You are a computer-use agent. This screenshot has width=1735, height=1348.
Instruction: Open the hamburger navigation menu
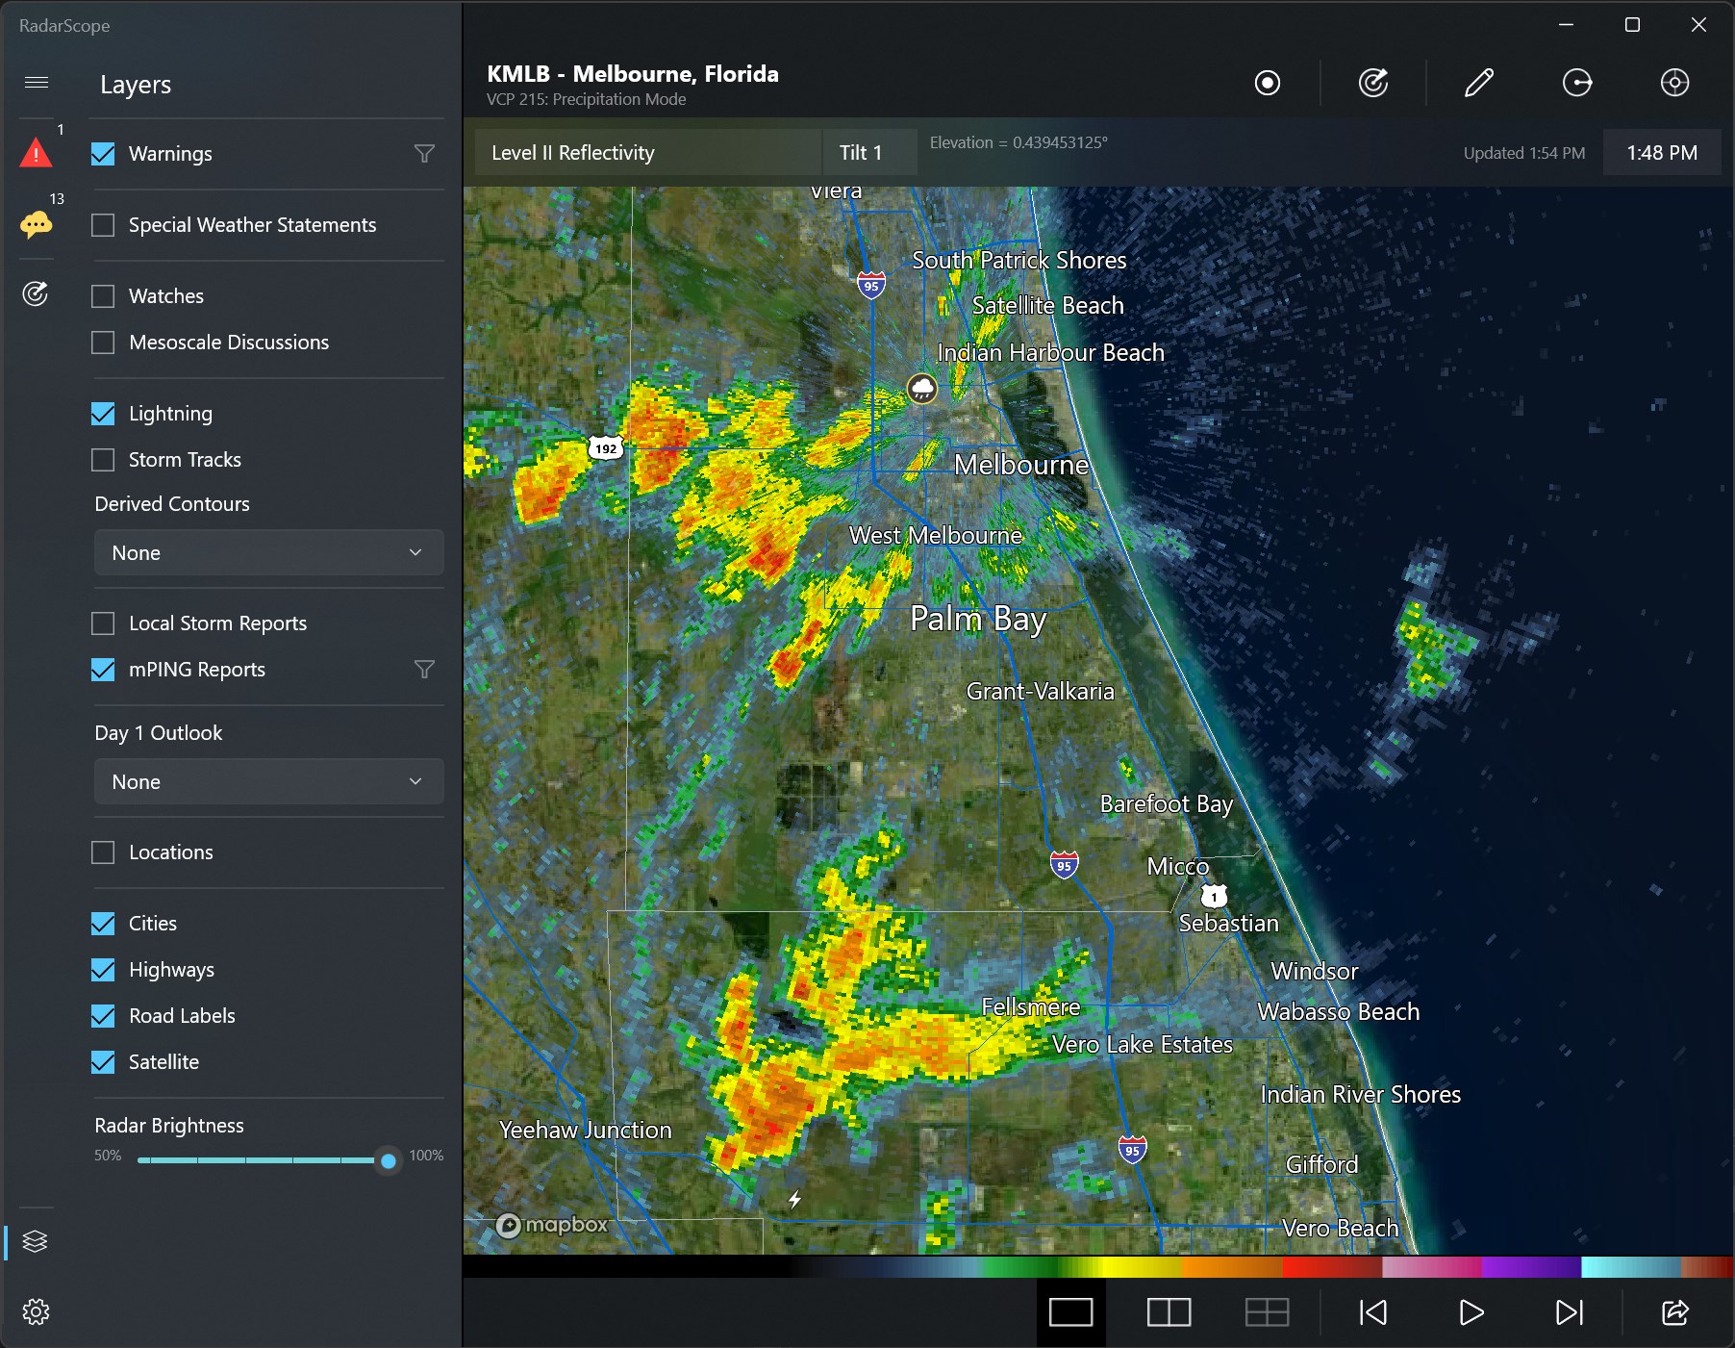[37, 83]
